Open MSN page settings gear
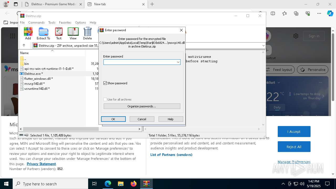Viewport: 336px width, 189px height. [296, 36]
